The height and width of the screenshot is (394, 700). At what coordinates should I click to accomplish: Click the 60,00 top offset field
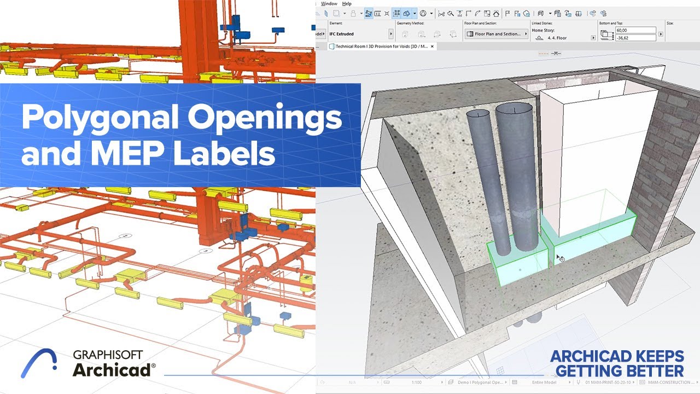pos(635,30)
